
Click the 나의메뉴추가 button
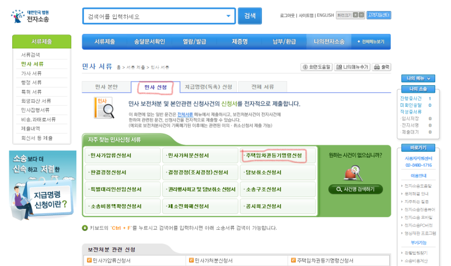pos(352,67)
